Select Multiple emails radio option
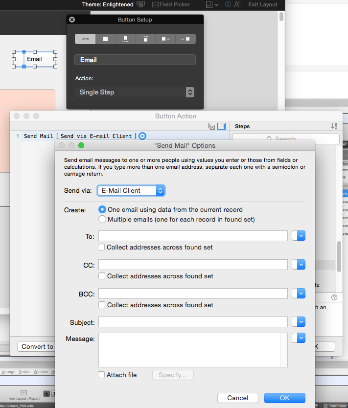This screenshot has width=348, height=408. [x=102, y=219]
